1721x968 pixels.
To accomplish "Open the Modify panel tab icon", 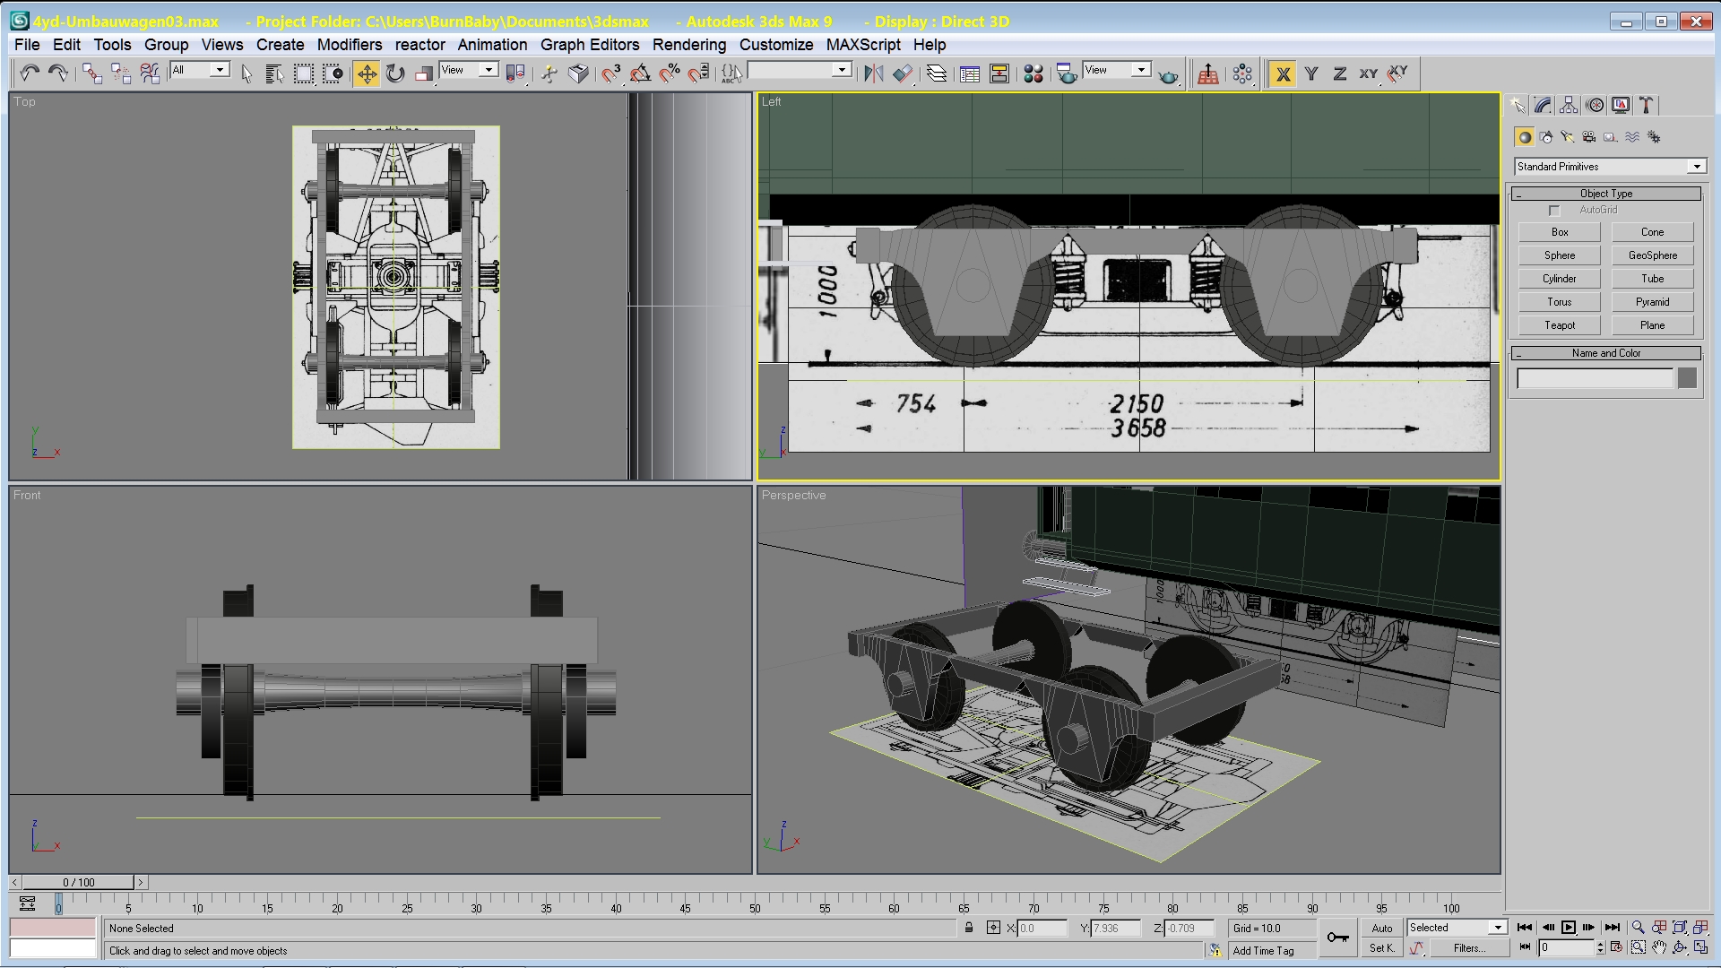I will tap(1543, 106).
